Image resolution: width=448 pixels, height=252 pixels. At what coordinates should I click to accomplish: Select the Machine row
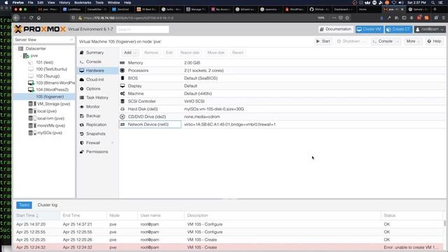(282, 94)
